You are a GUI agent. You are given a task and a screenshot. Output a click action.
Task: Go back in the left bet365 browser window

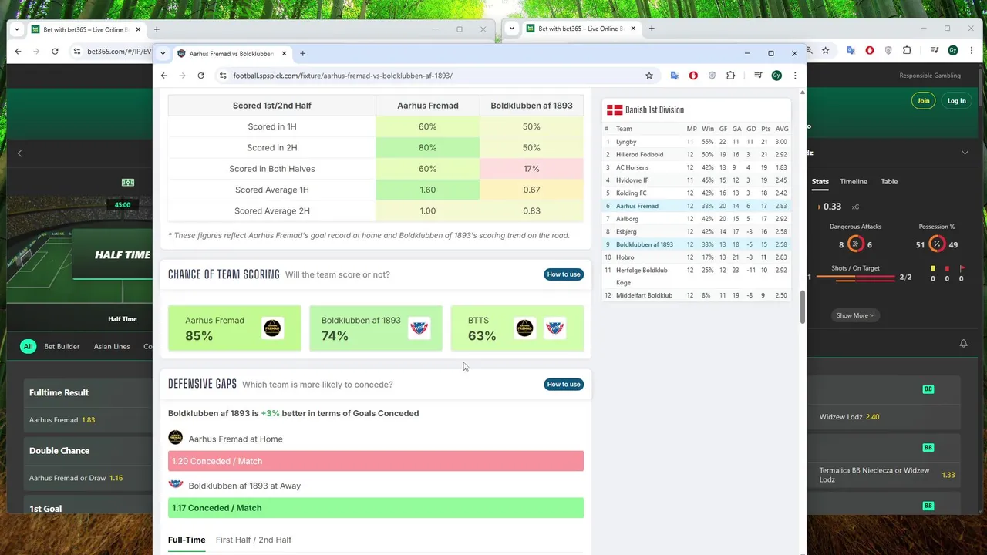tap(18, 51)
